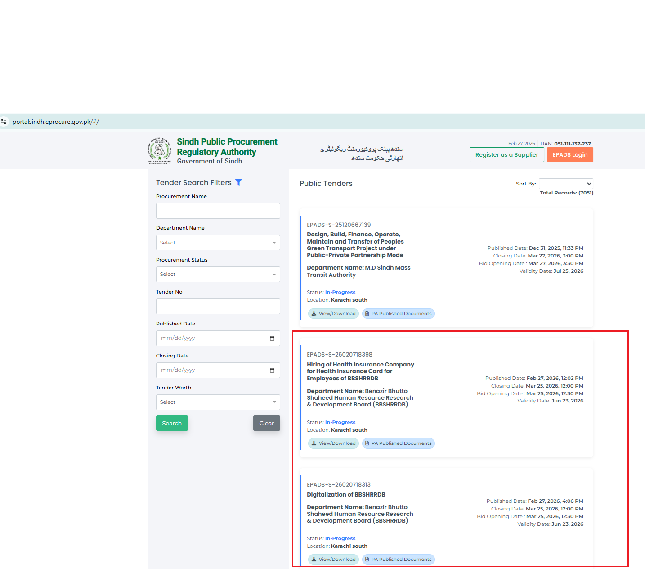Open the Closing Date calendar picker icon
Viewport: 645px width, 569px height.
tap(272, 370)
